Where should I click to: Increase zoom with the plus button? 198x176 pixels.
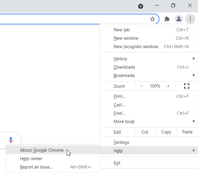pos(168,86)
